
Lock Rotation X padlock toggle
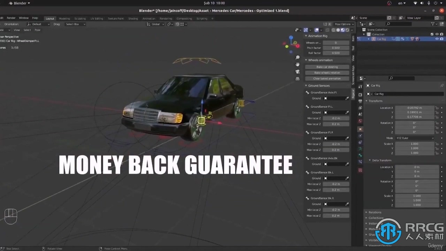click(437, 123)
